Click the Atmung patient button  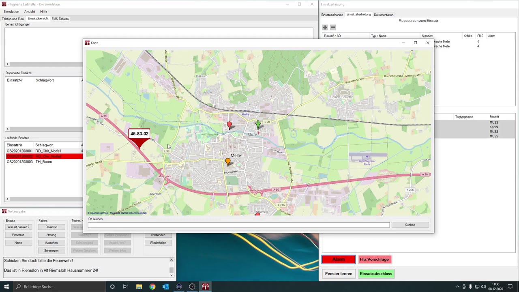click(x=51, y=235)
